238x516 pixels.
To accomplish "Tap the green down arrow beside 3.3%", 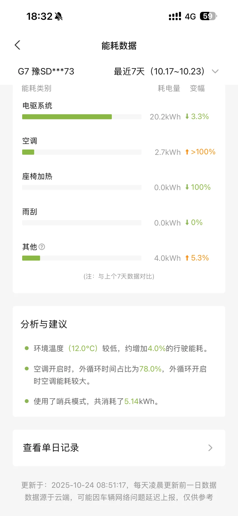I will 187,117.
